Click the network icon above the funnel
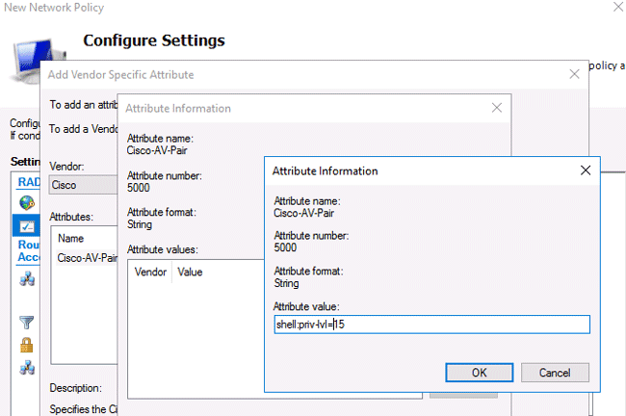This screenshot has width=626, height=416. pyautogui.click(x=26, y=279)
